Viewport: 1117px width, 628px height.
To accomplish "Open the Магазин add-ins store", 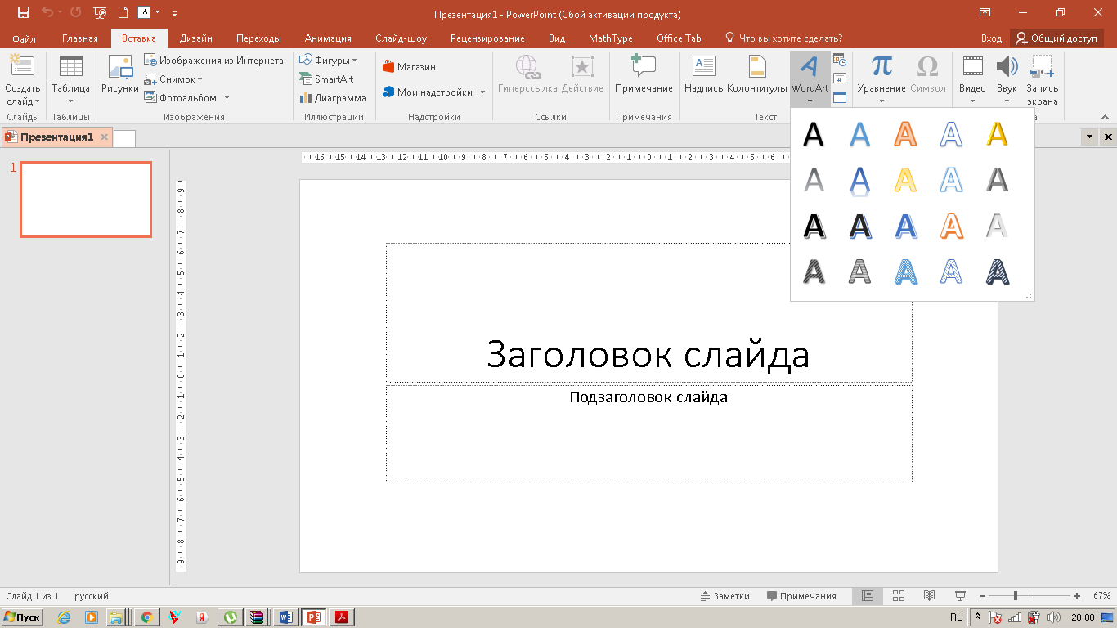I will click(409, 67).
